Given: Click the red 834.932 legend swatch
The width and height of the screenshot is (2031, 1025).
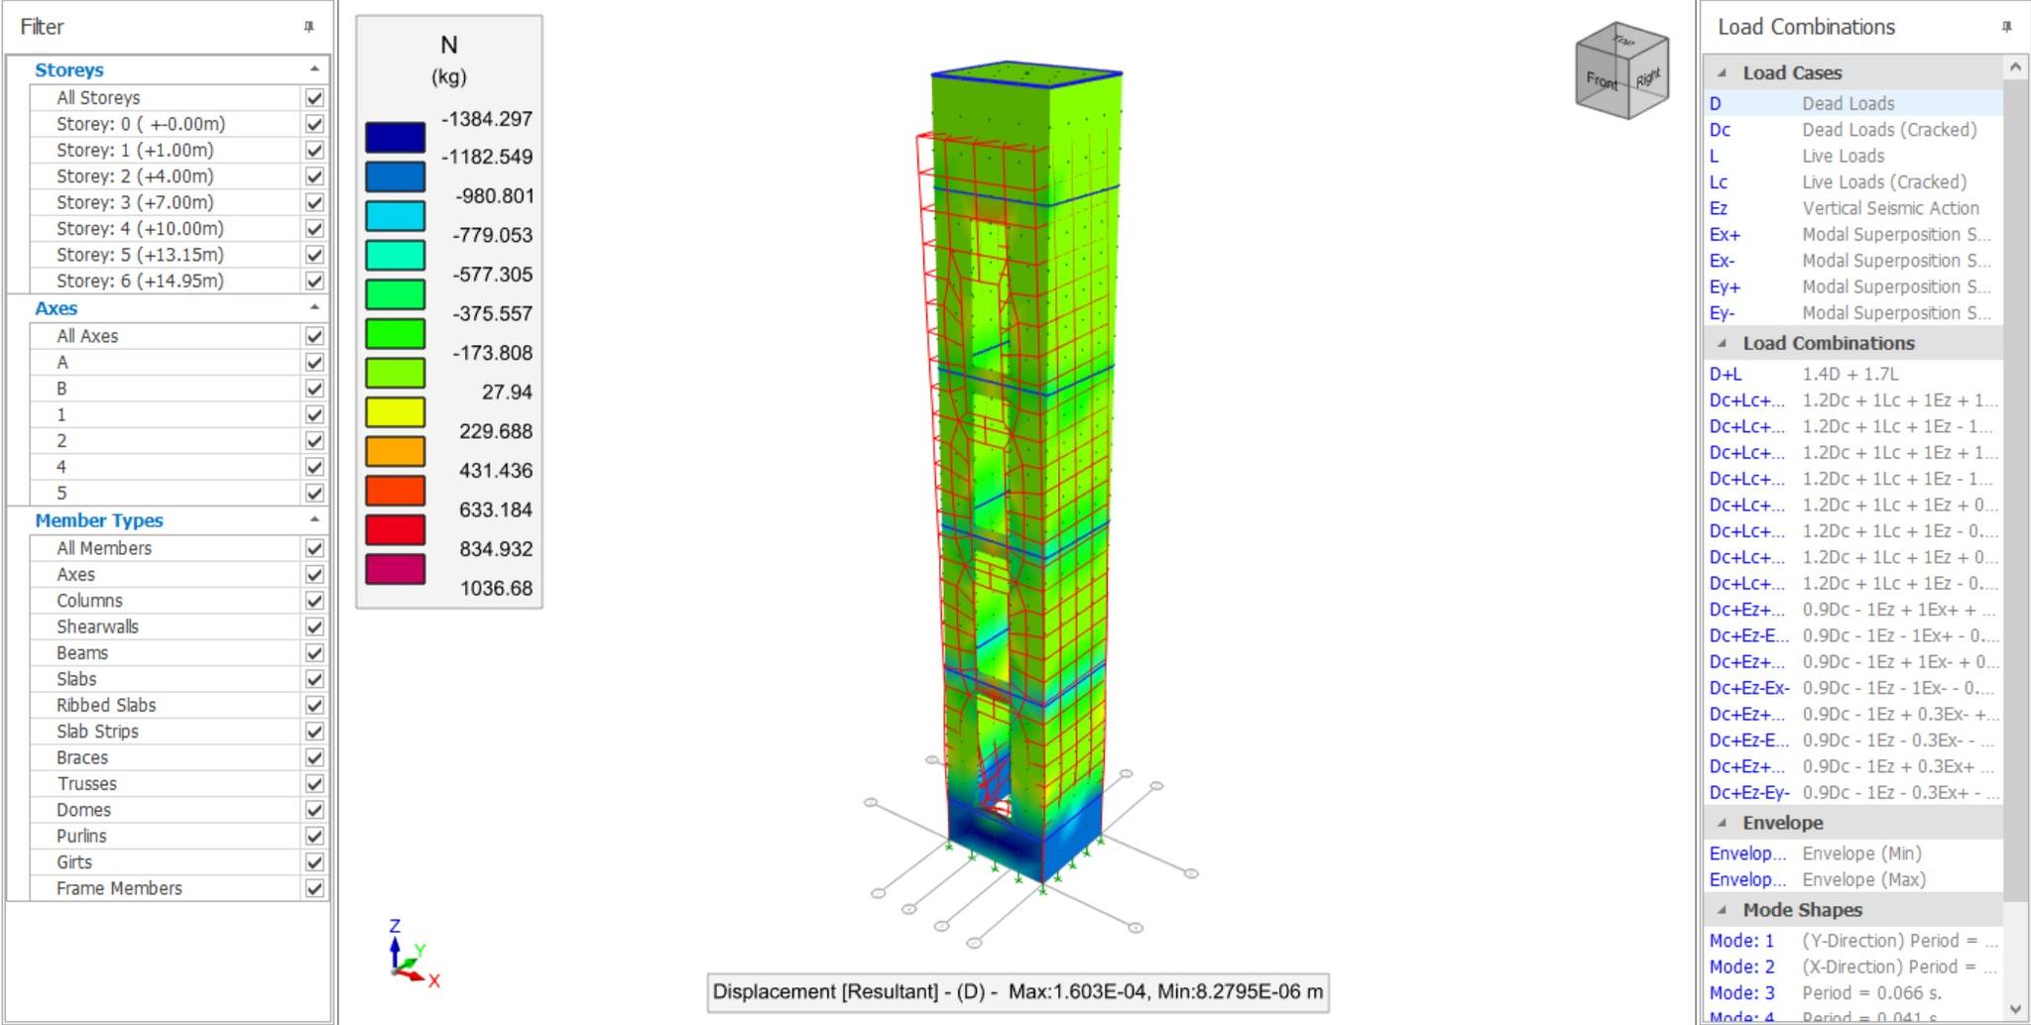Looking at the screenshot, I should point(395,529).
